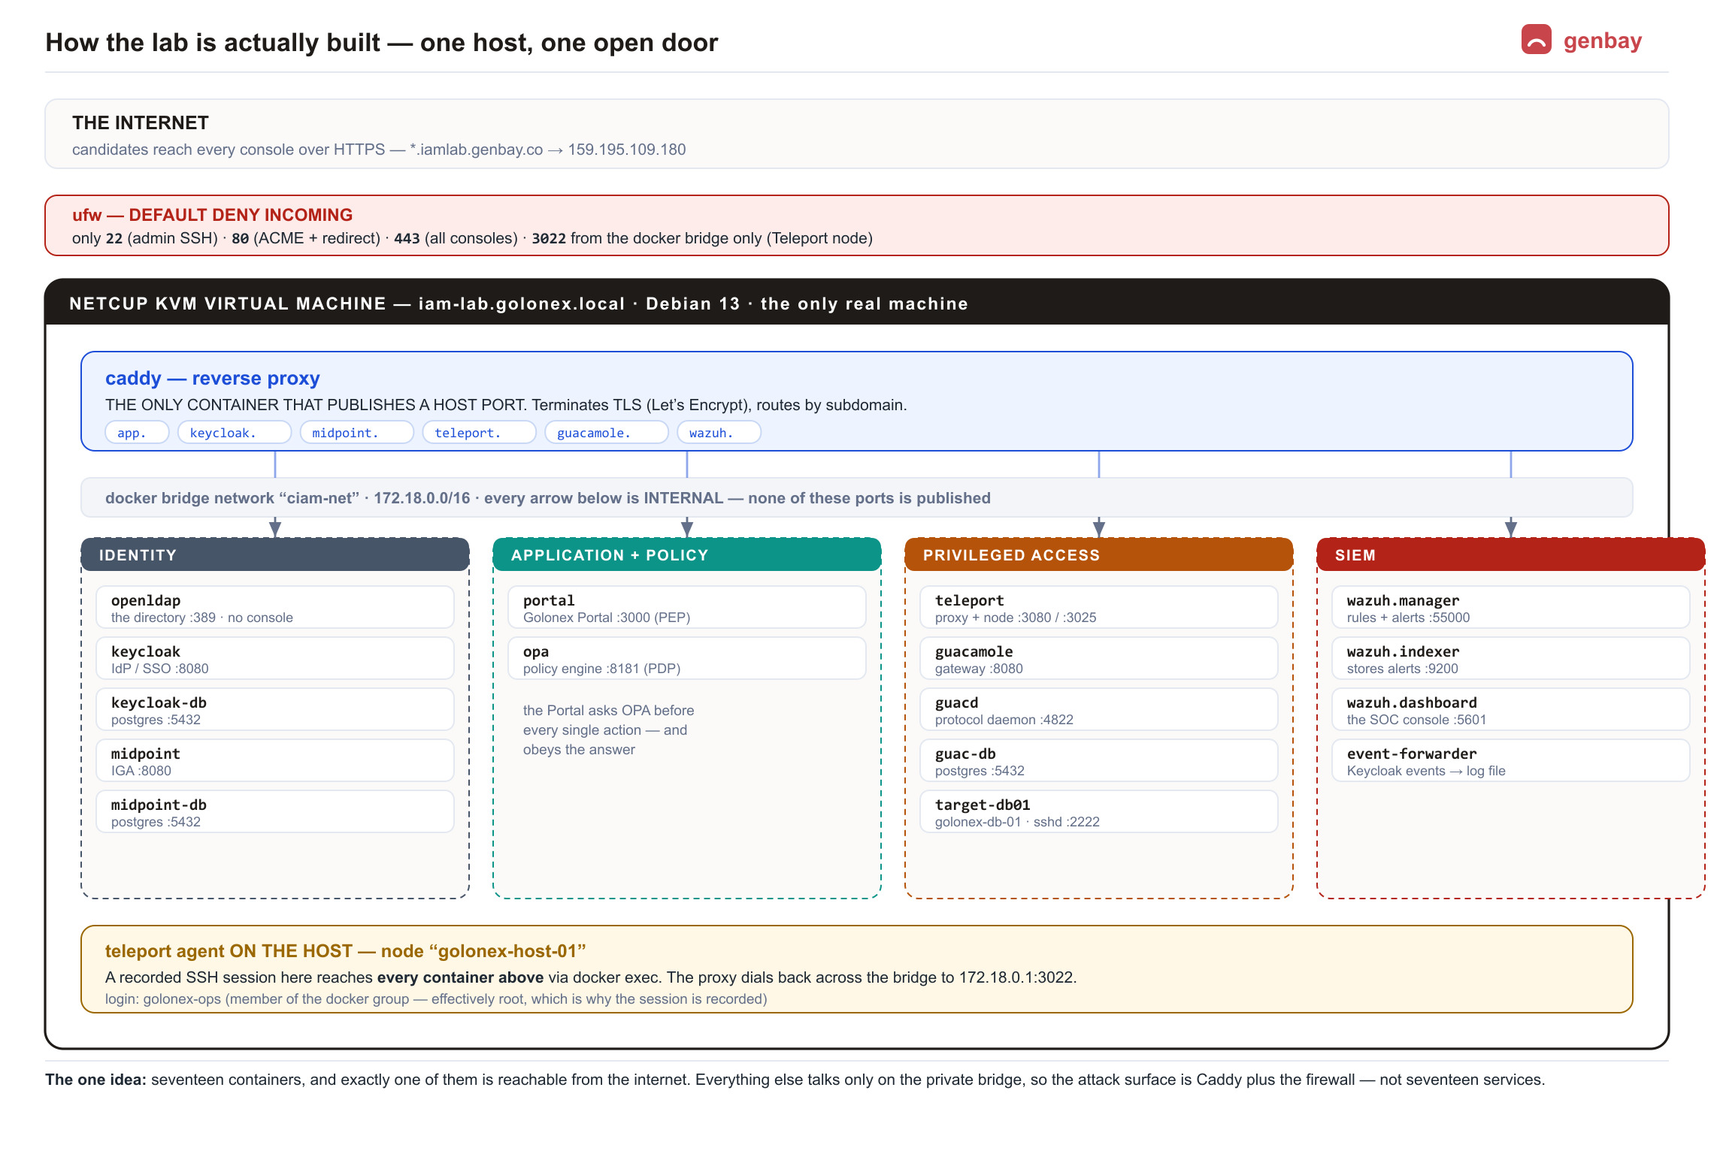Select the teleport. subdomain pill

pos(479,433)
